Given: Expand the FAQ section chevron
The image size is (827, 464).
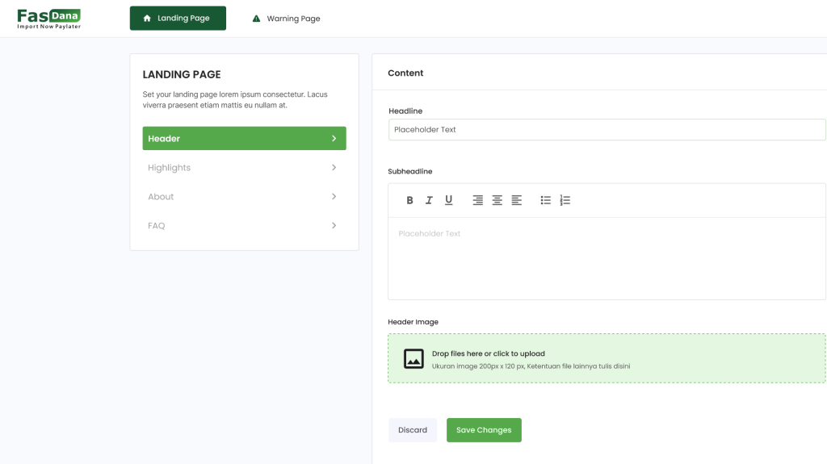Looking at the screenshot, I should [x=334, y=225].
